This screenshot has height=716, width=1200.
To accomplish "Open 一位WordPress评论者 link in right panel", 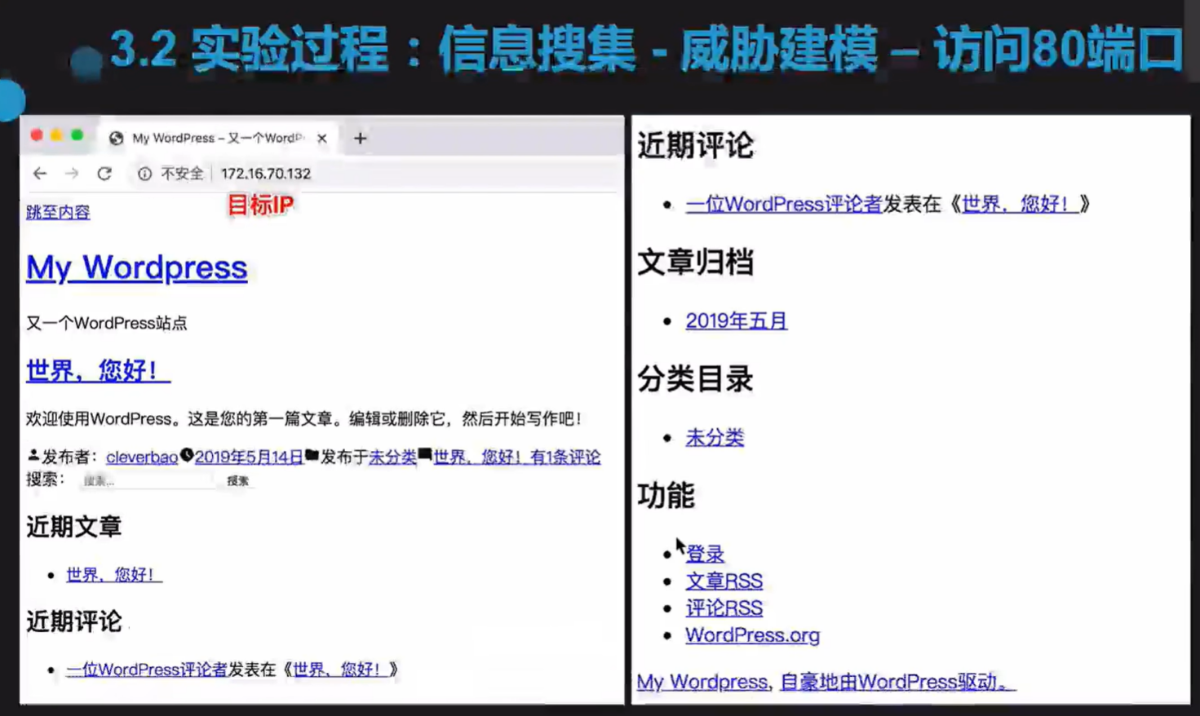I will click(784, 204).
